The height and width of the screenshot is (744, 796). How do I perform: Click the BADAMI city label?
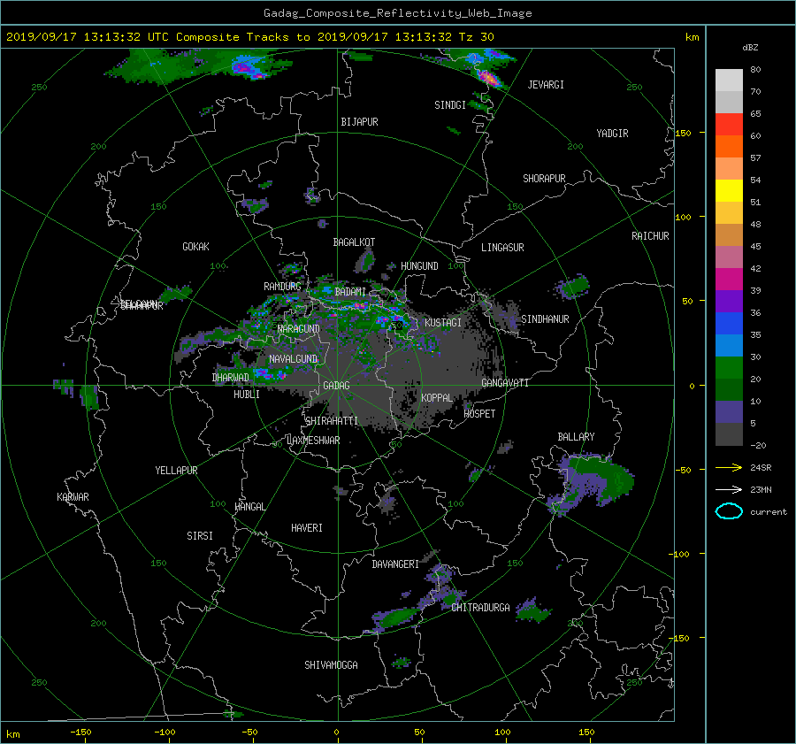coord(350,292)
